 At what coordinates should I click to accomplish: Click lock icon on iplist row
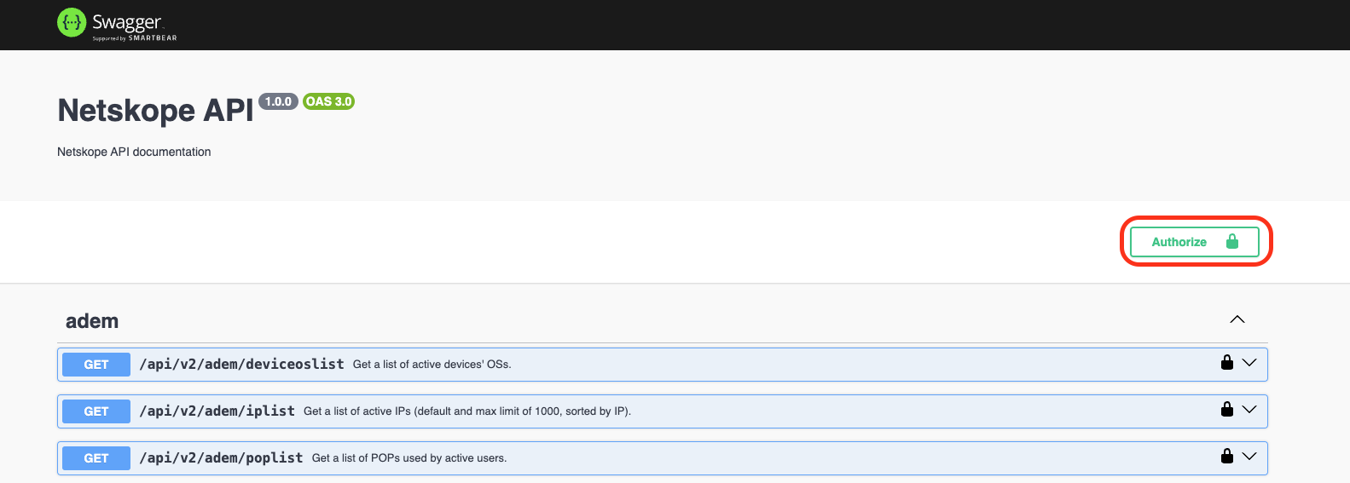pos(1226,409)
